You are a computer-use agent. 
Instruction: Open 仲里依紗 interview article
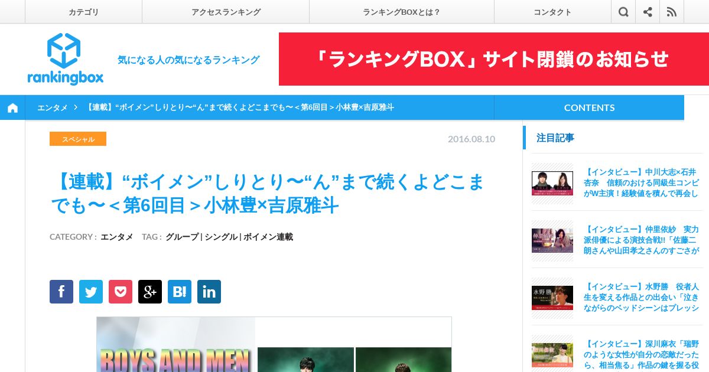point(641,240)
